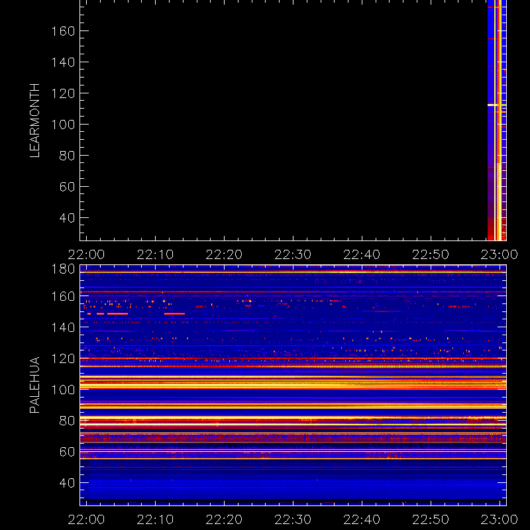Image resolution: width=530 pixels, height=530 pixels.
Task: Click the LEARMONTH axis label
Action: pos(35,121)
